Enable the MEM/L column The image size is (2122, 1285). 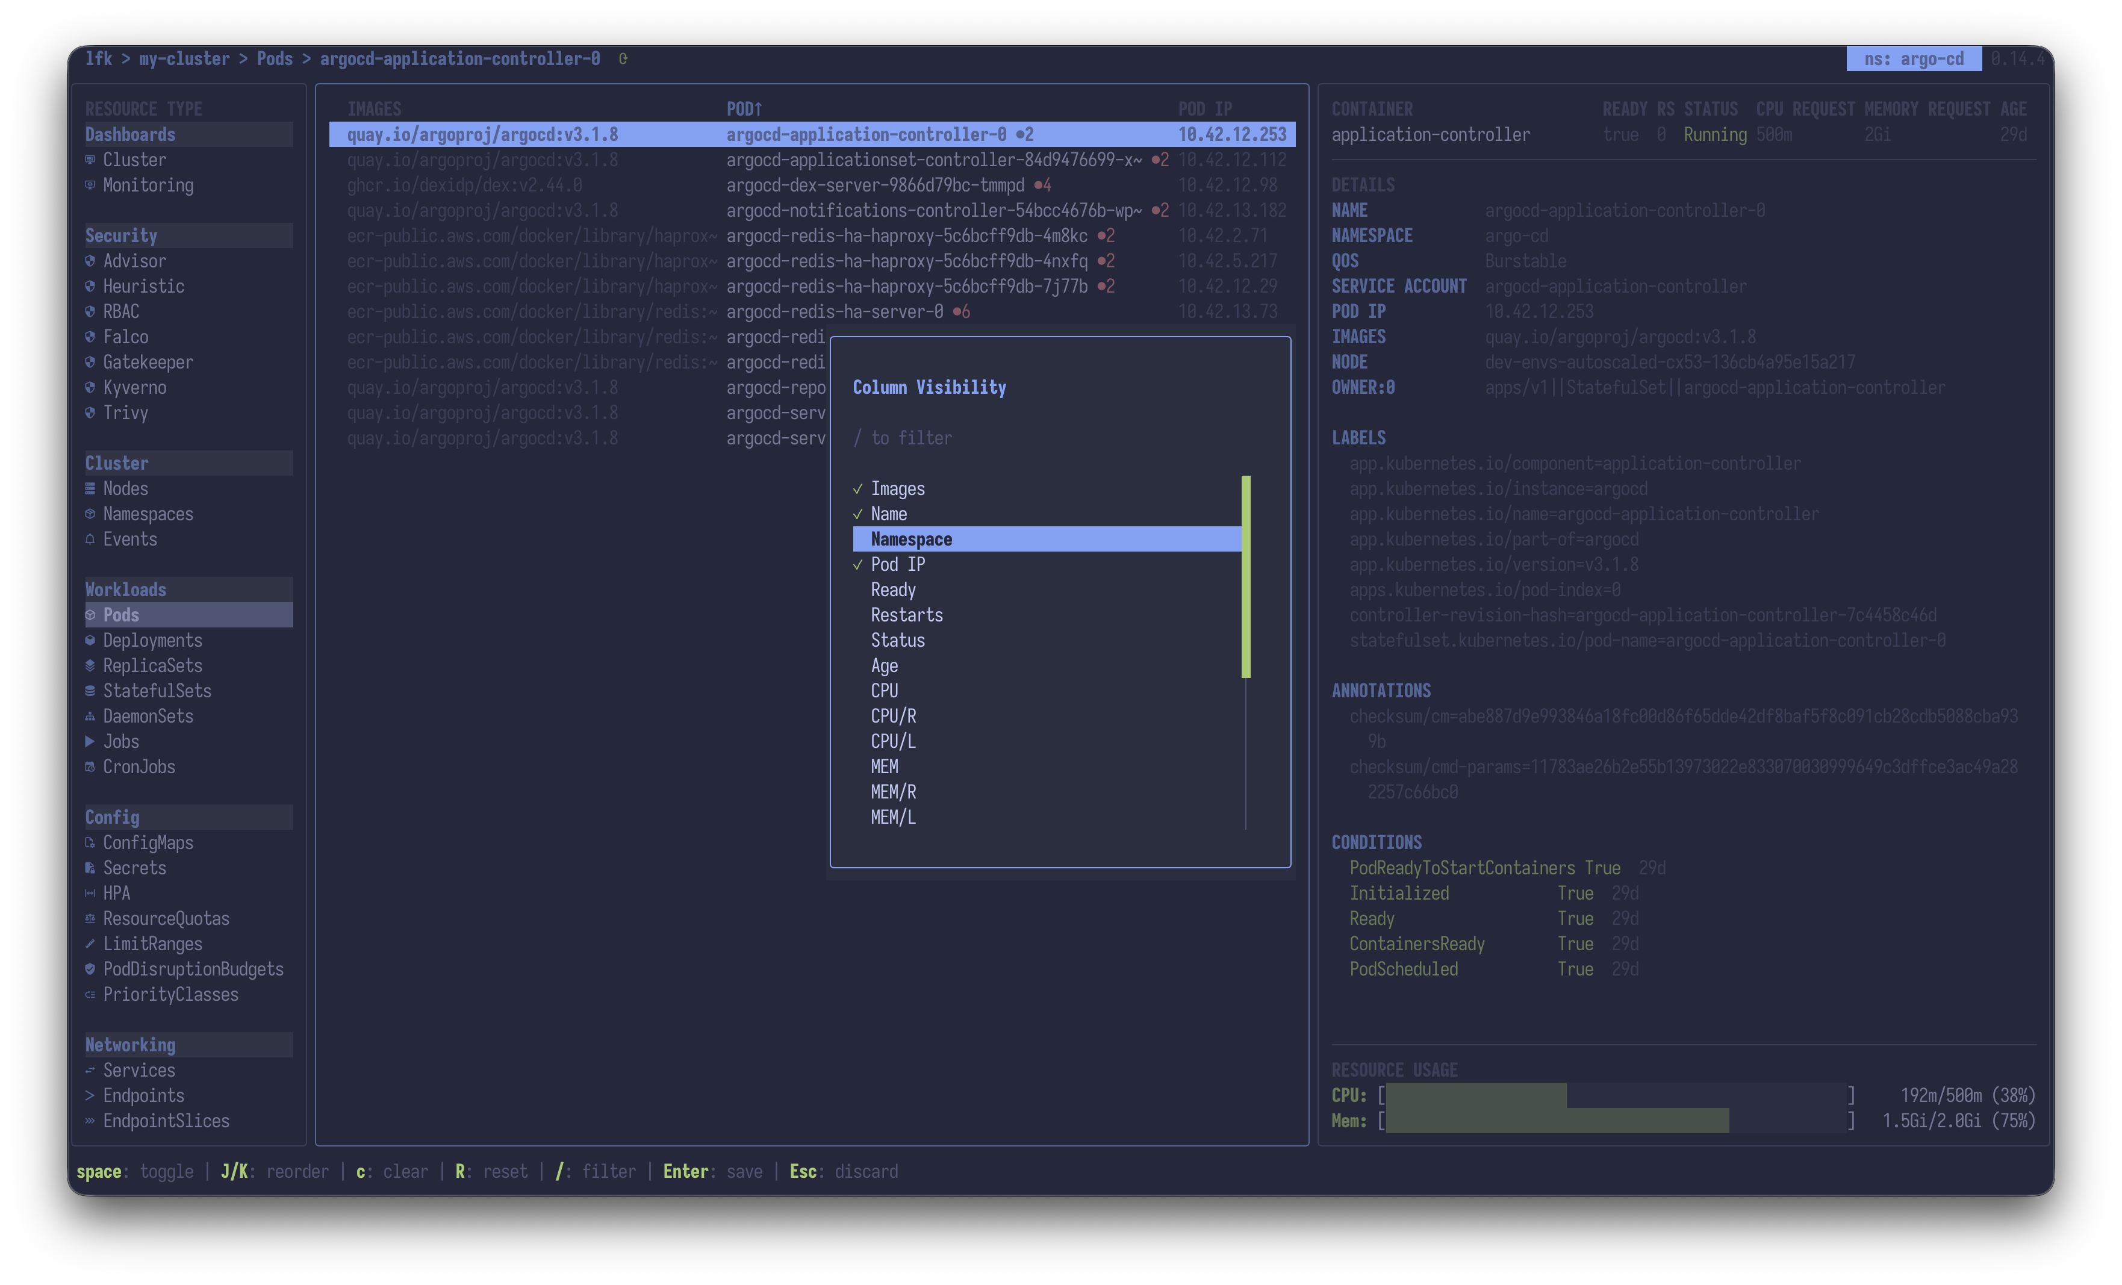click(1047, 817)
